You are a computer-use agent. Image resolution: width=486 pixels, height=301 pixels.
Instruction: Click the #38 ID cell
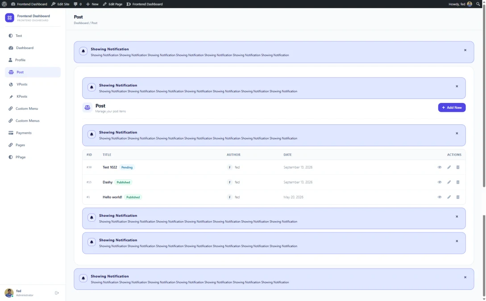(89, 167)
